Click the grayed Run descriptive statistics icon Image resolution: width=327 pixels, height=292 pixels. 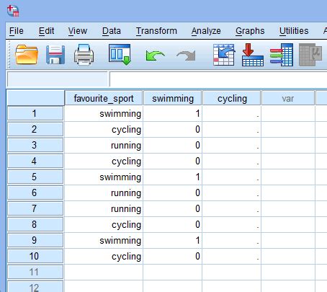[x=310, y=55]
